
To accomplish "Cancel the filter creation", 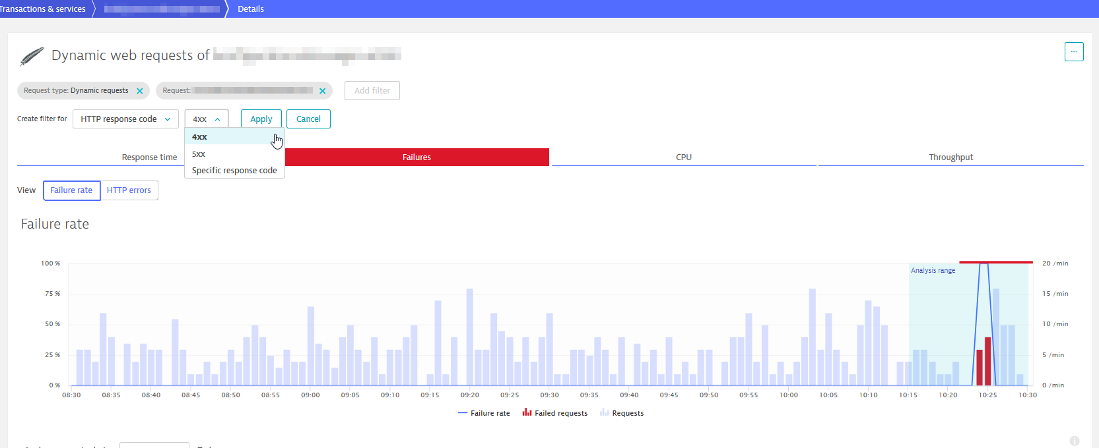I will pyautogui.click(x=308, y=119).
